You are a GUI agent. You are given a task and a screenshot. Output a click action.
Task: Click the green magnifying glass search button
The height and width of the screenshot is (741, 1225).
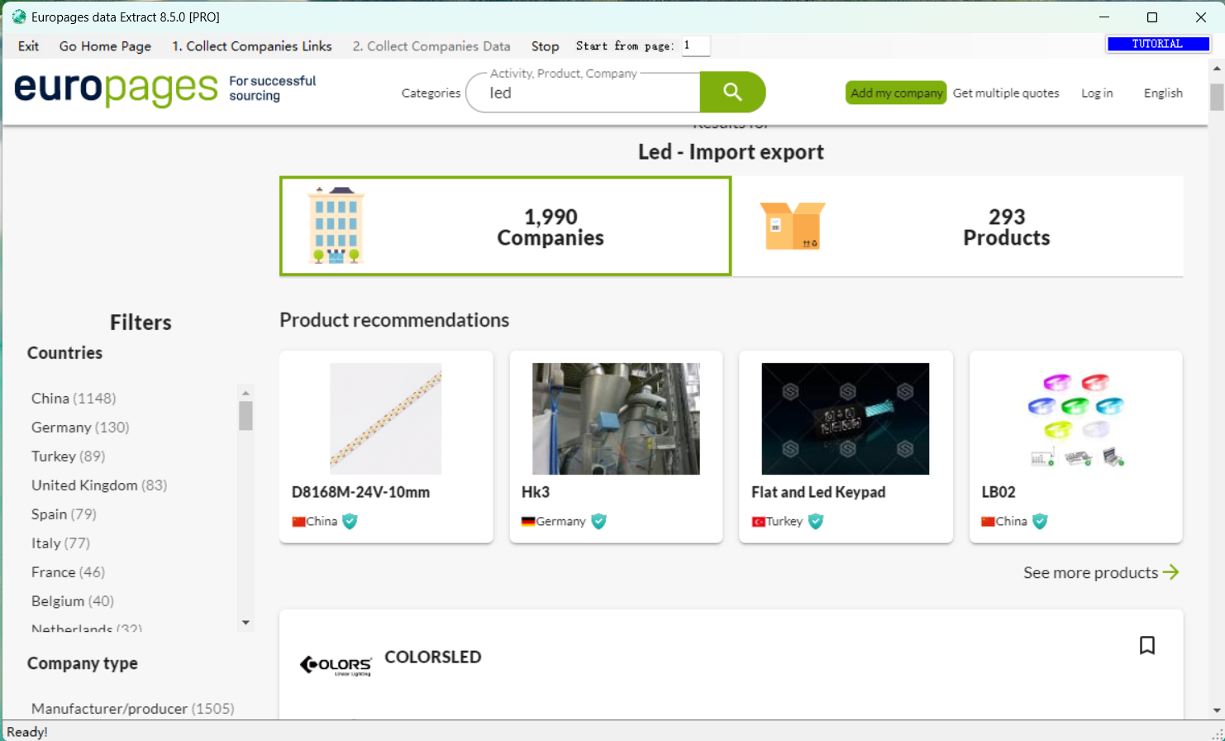click(x=732, y=92)
